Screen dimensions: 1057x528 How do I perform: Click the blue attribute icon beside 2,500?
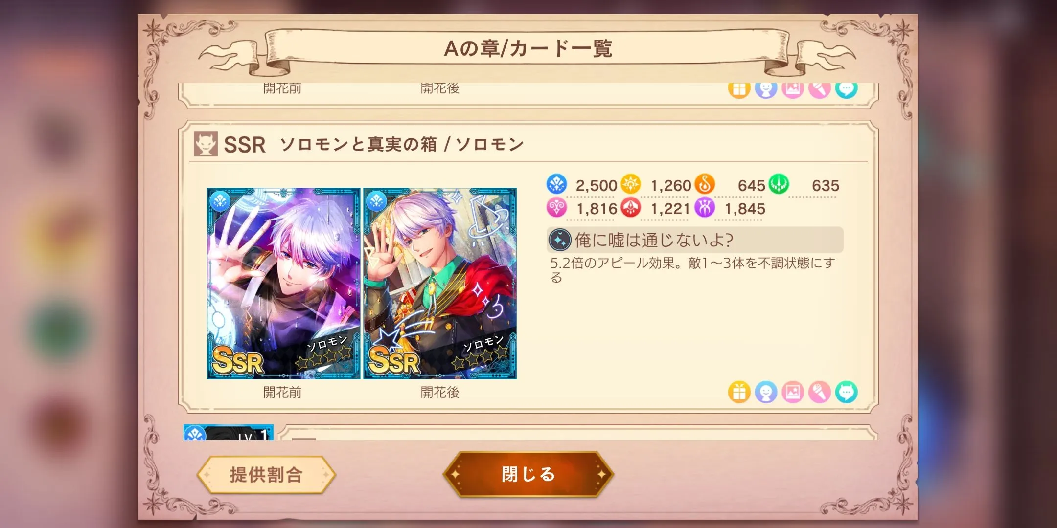pos(556,184)
